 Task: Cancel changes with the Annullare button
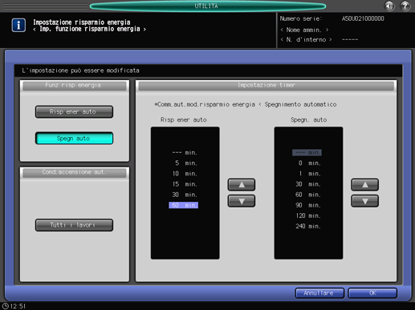pos(319,293)
